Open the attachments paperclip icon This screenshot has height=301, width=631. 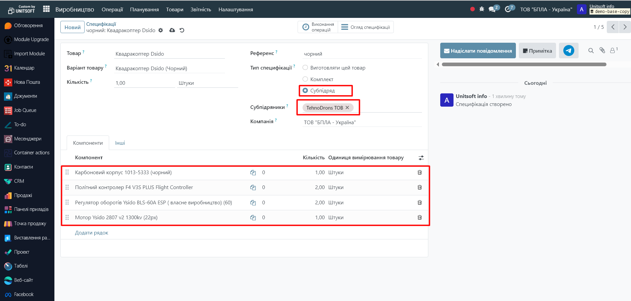pyautogui.click(x=602, y=50)
